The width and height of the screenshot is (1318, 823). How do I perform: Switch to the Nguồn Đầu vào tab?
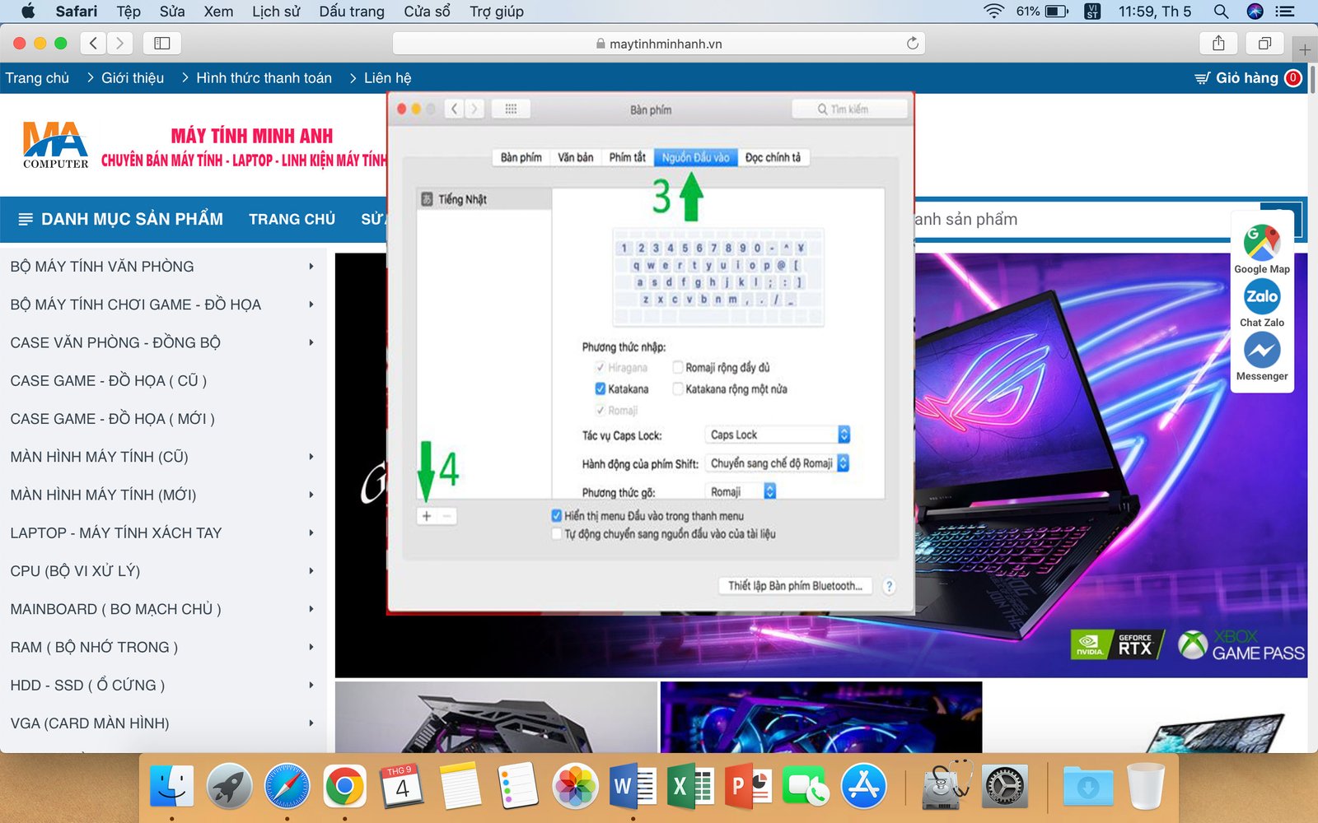pyautogui.click(x=695, y=157)
